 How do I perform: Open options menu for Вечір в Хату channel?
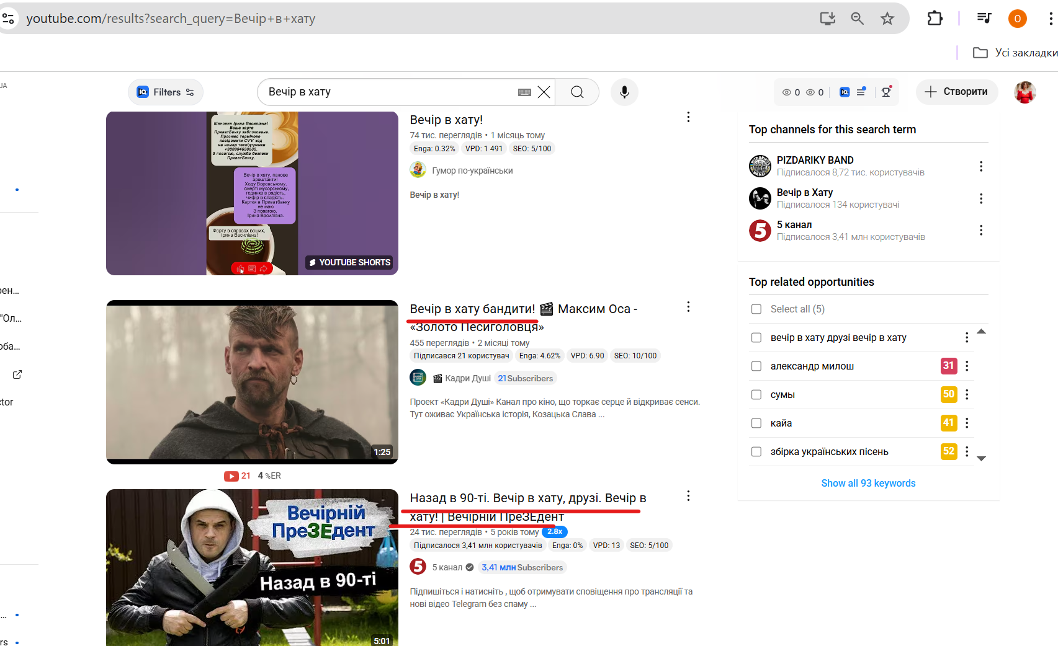981,198
